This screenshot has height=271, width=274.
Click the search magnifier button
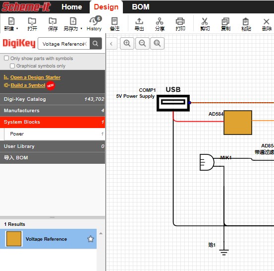tap(96, 43)
